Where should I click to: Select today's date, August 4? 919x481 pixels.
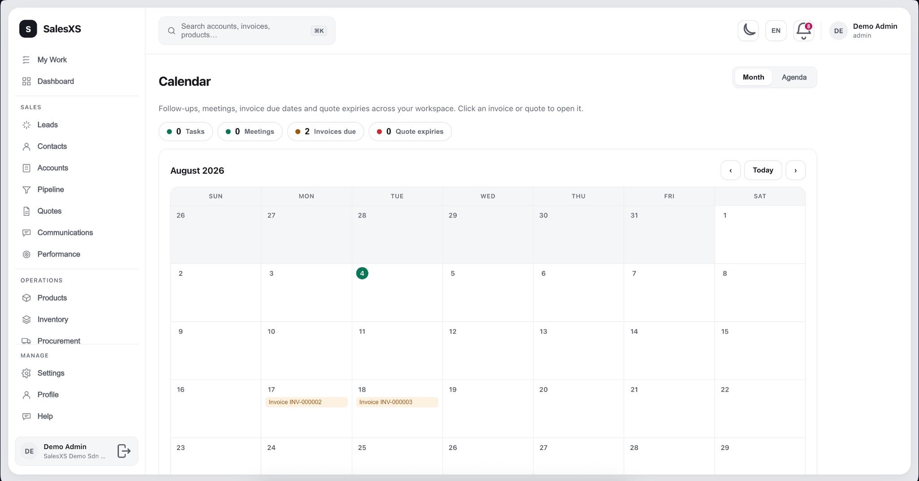coord(362,273)
